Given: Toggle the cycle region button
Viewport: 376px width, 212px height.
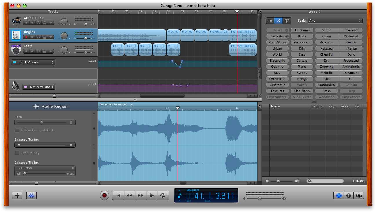Looking at the screenshot, I should coord(163,195).
